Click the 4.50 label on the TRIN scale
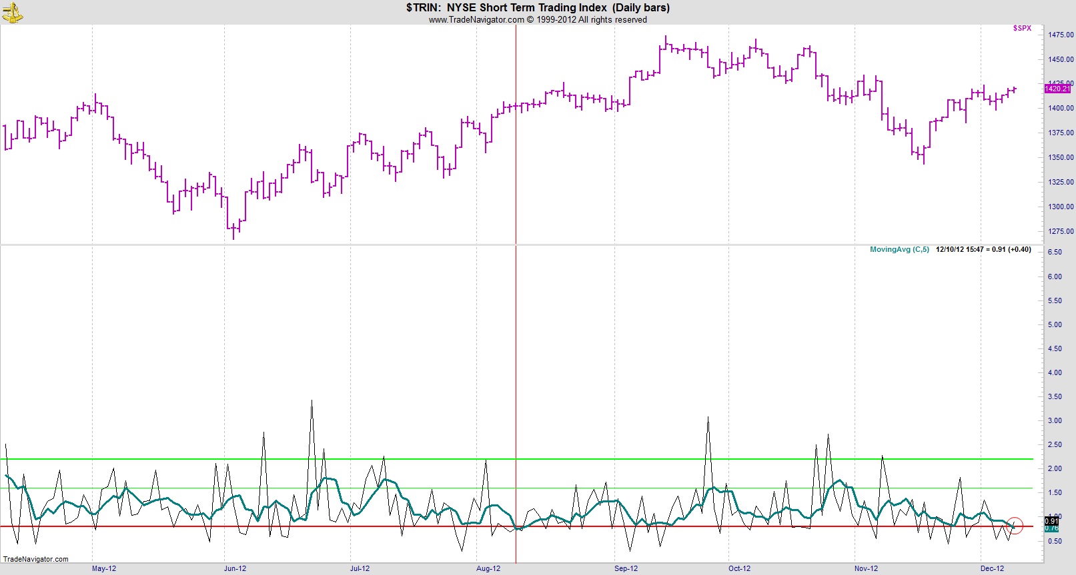Image resolution: width=1076 pixels, height=575 pixels. tap(1055, 348)
